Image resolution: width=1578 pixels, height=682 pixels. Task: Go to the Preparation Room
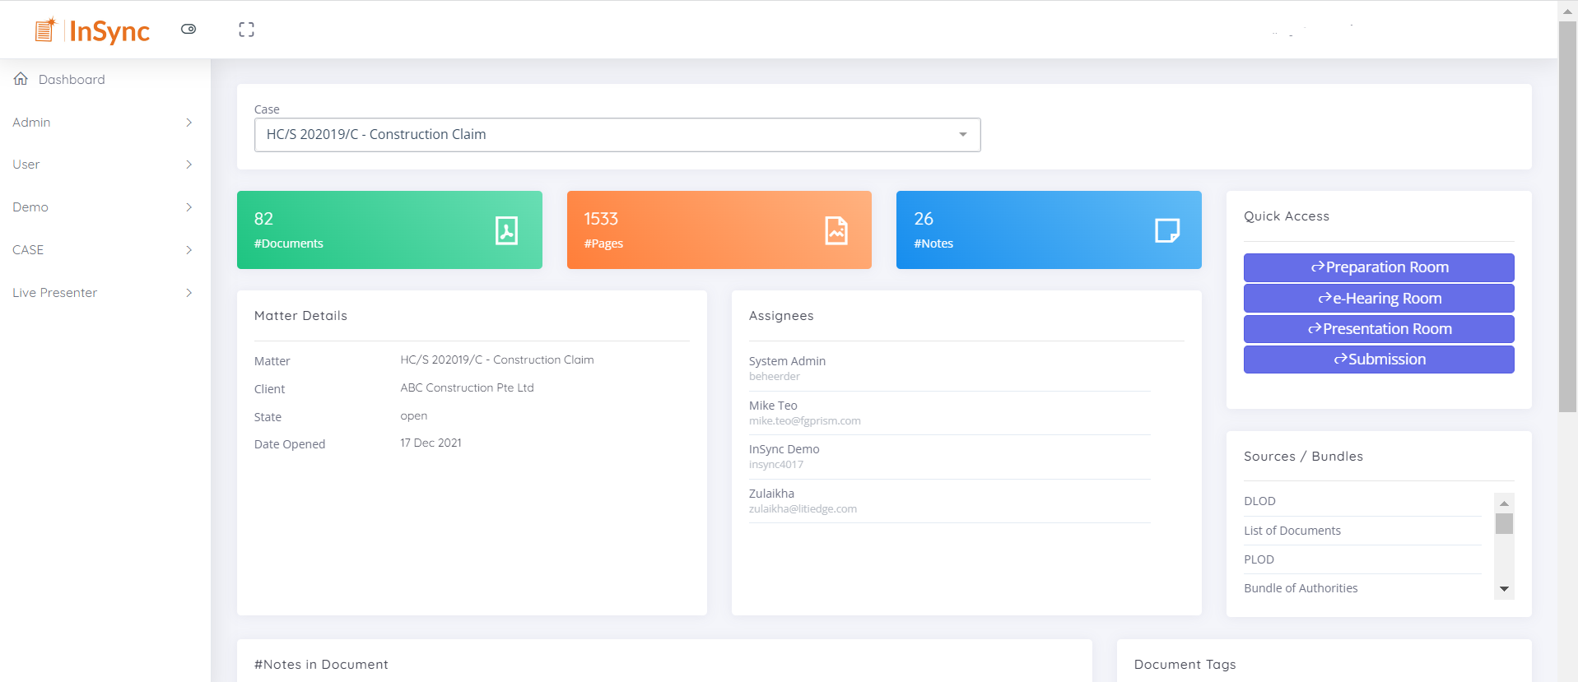pyautogui.click(x=1378, y=267)
